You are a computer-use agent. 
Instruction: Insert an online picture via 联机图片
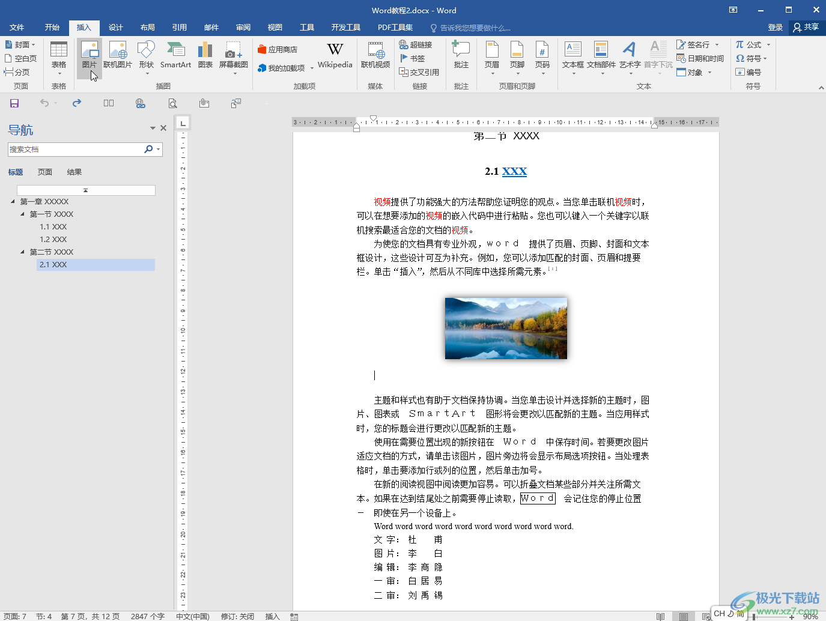pos(118,55)
